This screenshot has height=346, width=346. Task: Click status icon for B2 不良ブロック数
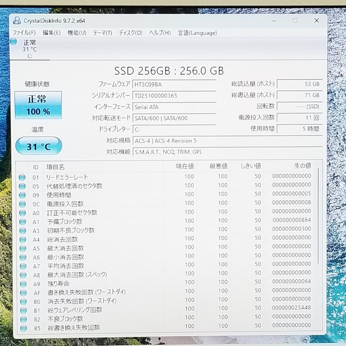click(x=23, y=319)
